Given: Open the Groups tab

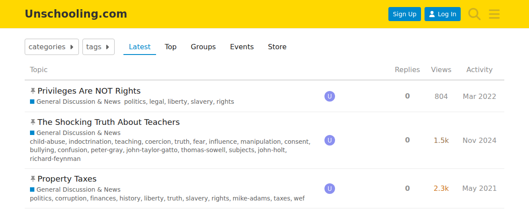Looking at the screenshot, I should [x=203, y=47].
